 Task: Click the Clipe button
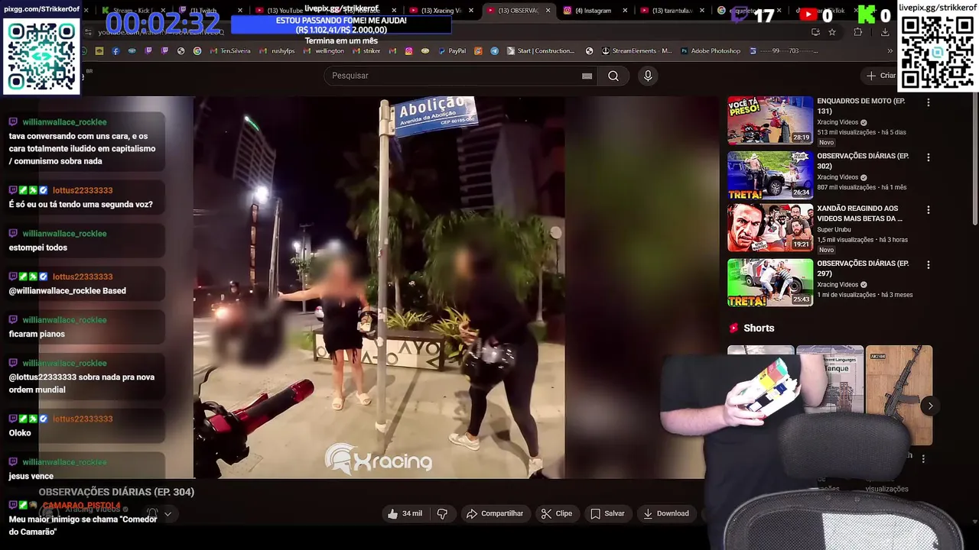tap(556, 513)
